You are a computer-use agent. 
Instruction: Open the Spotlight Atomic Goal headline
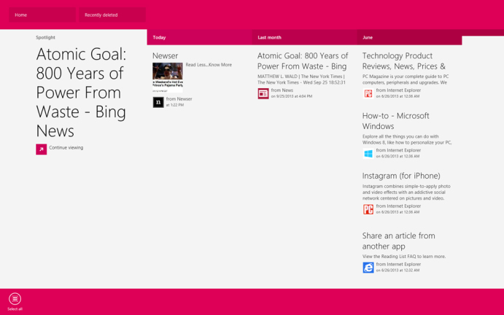(81, 93)
